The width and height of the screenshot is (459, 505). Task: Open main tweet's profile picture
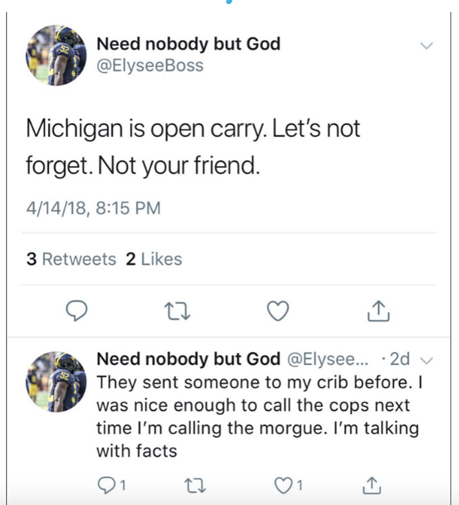coord(56,55)
